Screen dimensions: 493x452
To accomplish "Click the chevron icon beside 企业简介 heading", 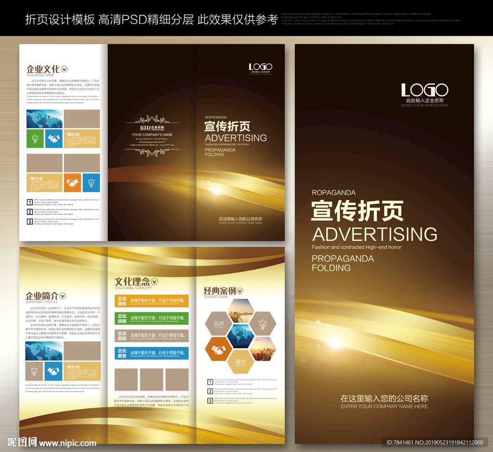I will [x=63, y=296].
